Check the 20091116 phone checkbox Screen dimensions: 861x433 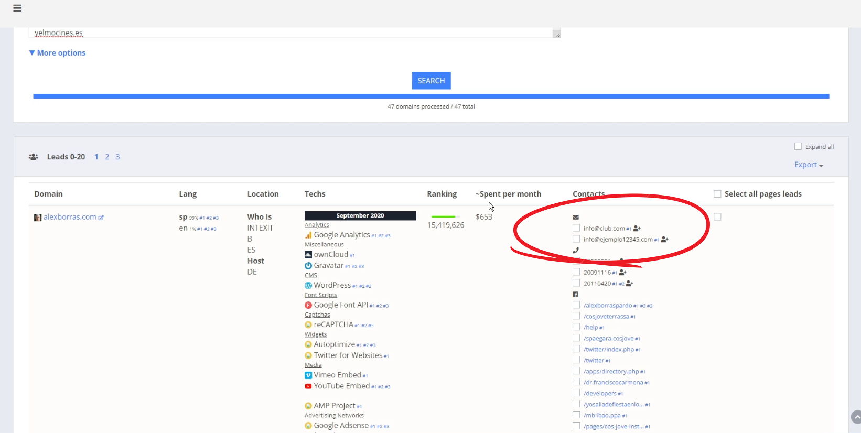pyautogui.click(x=576, y=272)
